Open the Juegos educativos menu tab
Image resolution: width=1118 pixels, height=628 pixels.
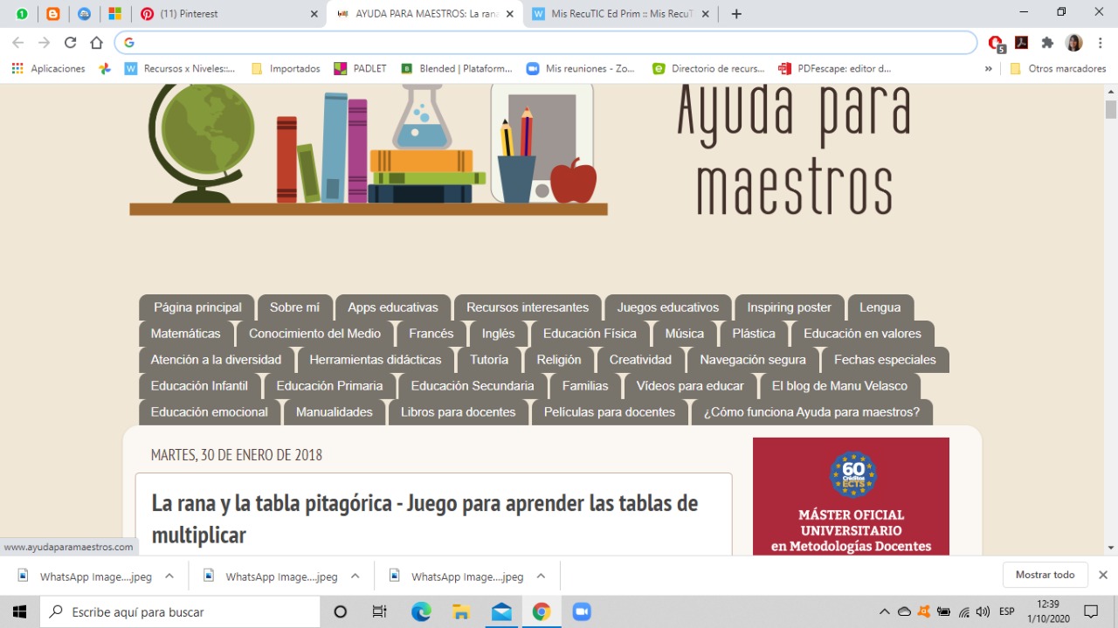[x=668, y=307]
